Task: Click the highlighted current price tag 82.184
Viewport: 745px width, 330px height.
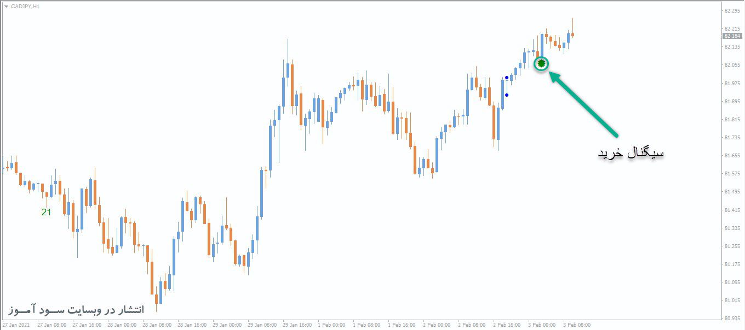Action: point(732,36)
